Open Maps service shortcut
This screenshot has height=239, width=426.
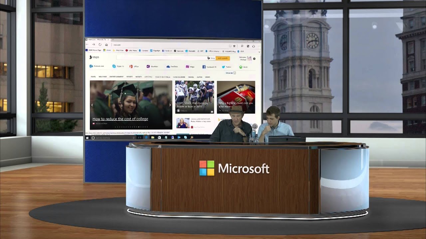click(190, 66)
